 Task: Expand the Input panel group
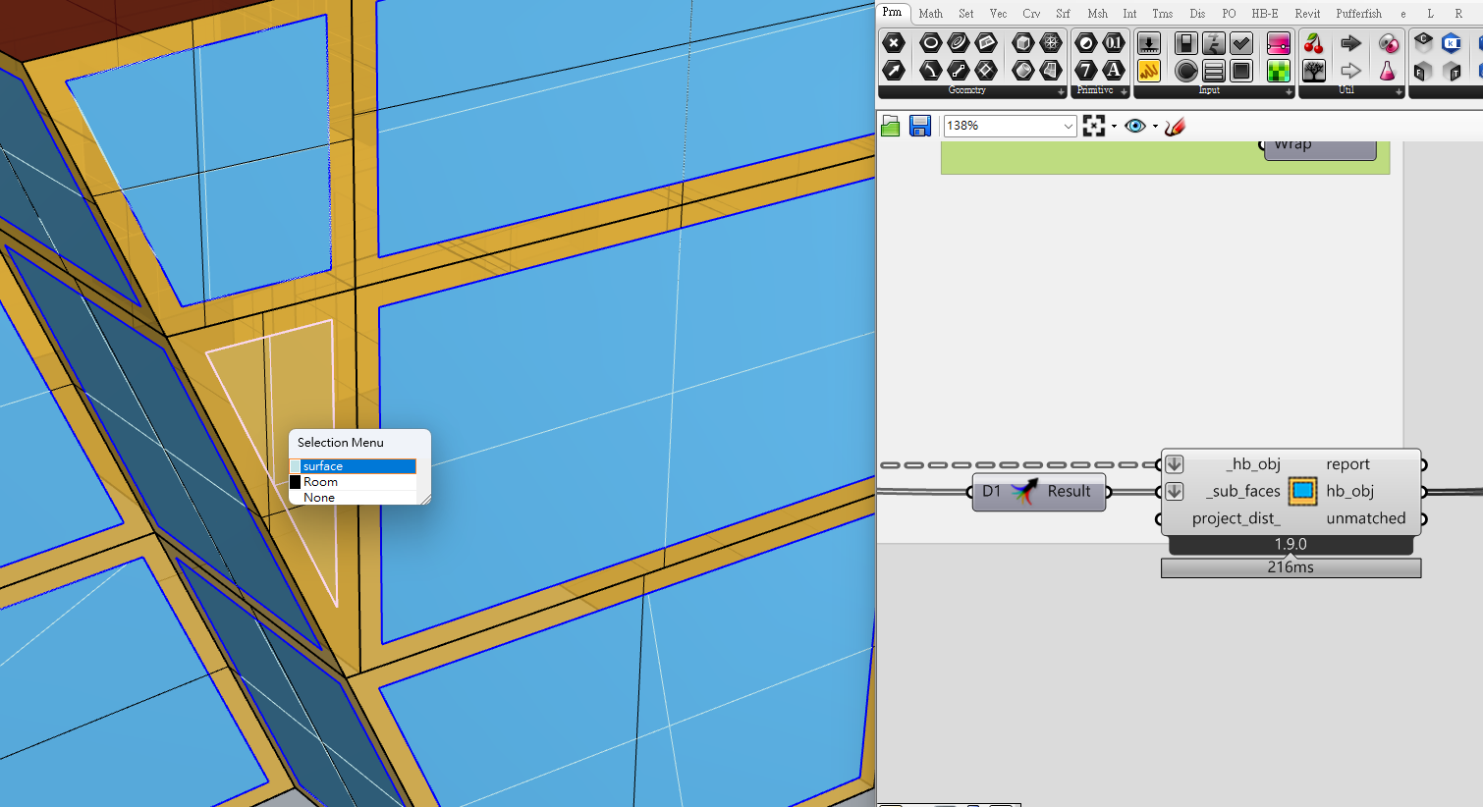(x=1289, y=91)
